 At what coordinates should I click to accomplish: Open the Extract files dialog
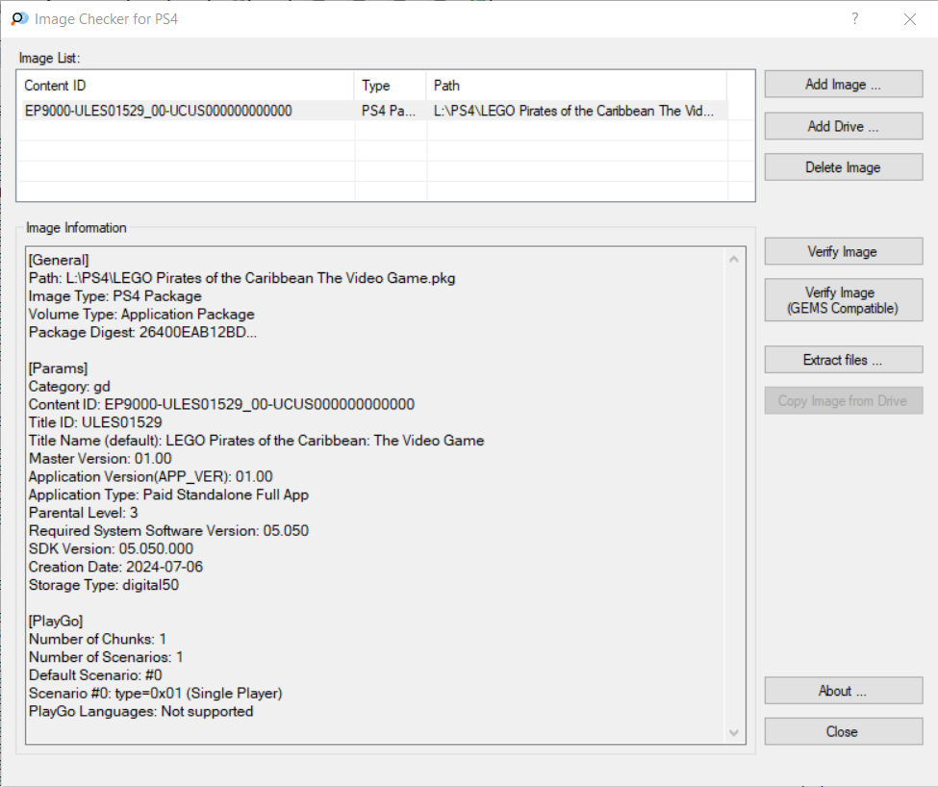click(844, 360)
